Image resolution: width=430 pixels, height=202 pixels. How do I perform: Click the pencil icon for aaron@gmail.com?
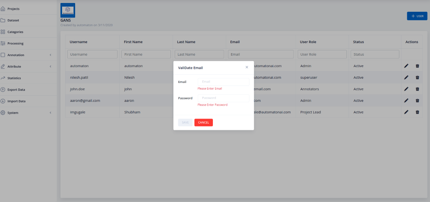click(406, 101)
